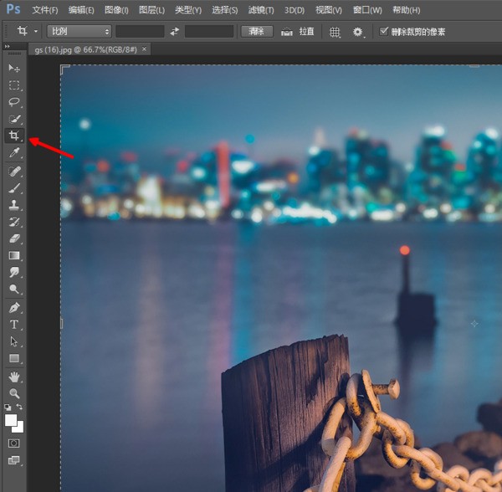This screenshot has width=502, height=492.
Task: Open the crop ratio preset dropdown
Action: pos(79,31)
